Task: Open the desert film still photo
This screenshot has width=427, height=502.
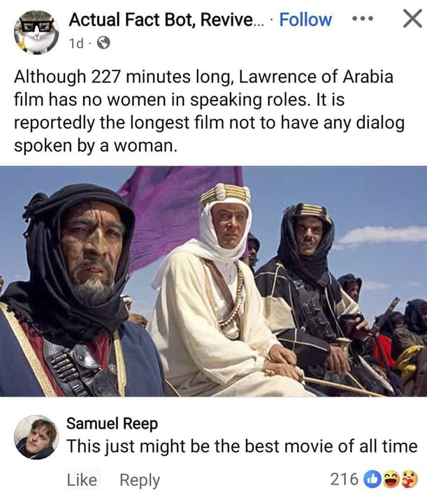Action: [x=214, y=281]
